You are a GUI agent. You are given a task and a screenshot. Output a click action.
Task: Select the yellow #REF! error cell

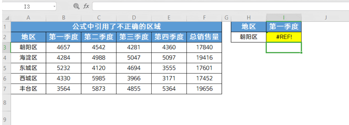pyautogui.click(x=284, y=37)
